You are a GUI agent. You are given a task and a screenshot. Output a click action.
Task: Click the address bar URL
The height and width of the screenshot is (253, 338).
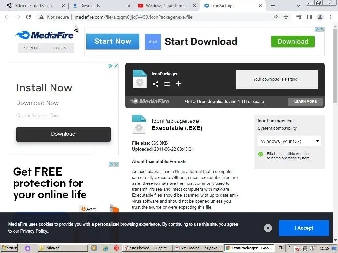(133, 17)
